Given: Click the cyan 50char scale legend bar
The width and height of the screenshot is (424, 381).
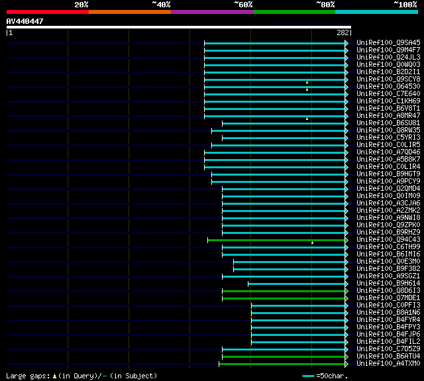Looking at the screenshot, I should [x=308, y=376].
